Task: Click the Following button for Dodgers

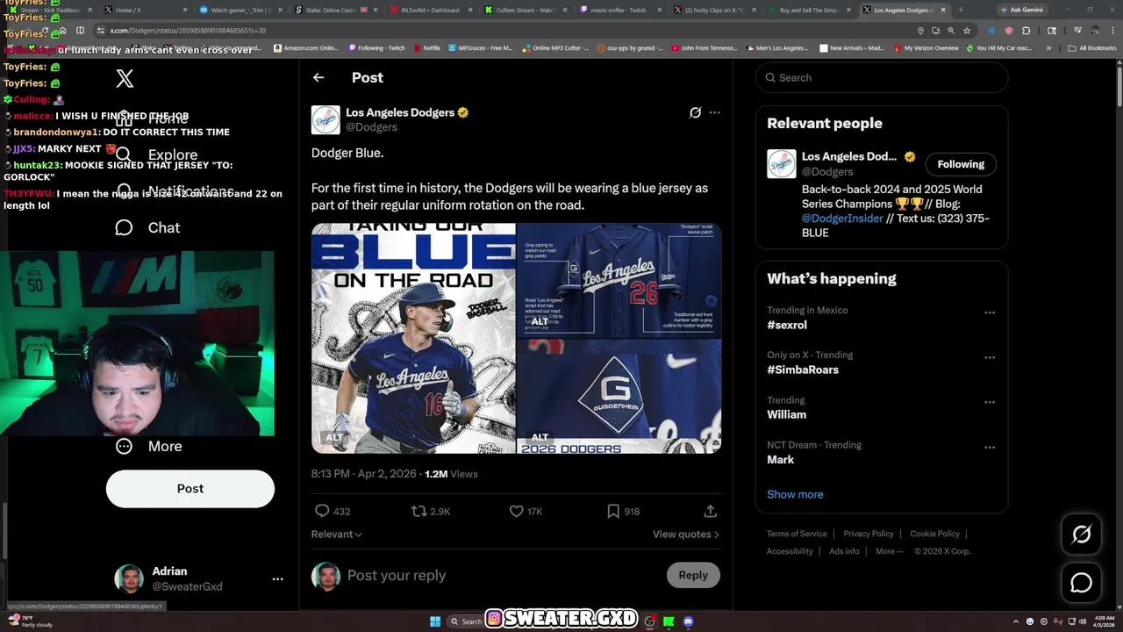Action: pyautogui.click(x=961, y=164)
